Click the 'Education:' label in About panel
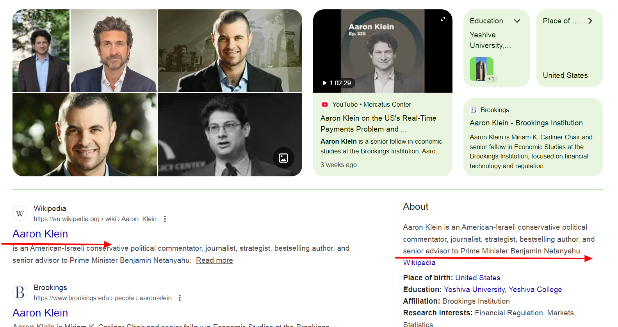Image resolution: width=618 pixels, height=327 pixels. click(x=422, y=289)
